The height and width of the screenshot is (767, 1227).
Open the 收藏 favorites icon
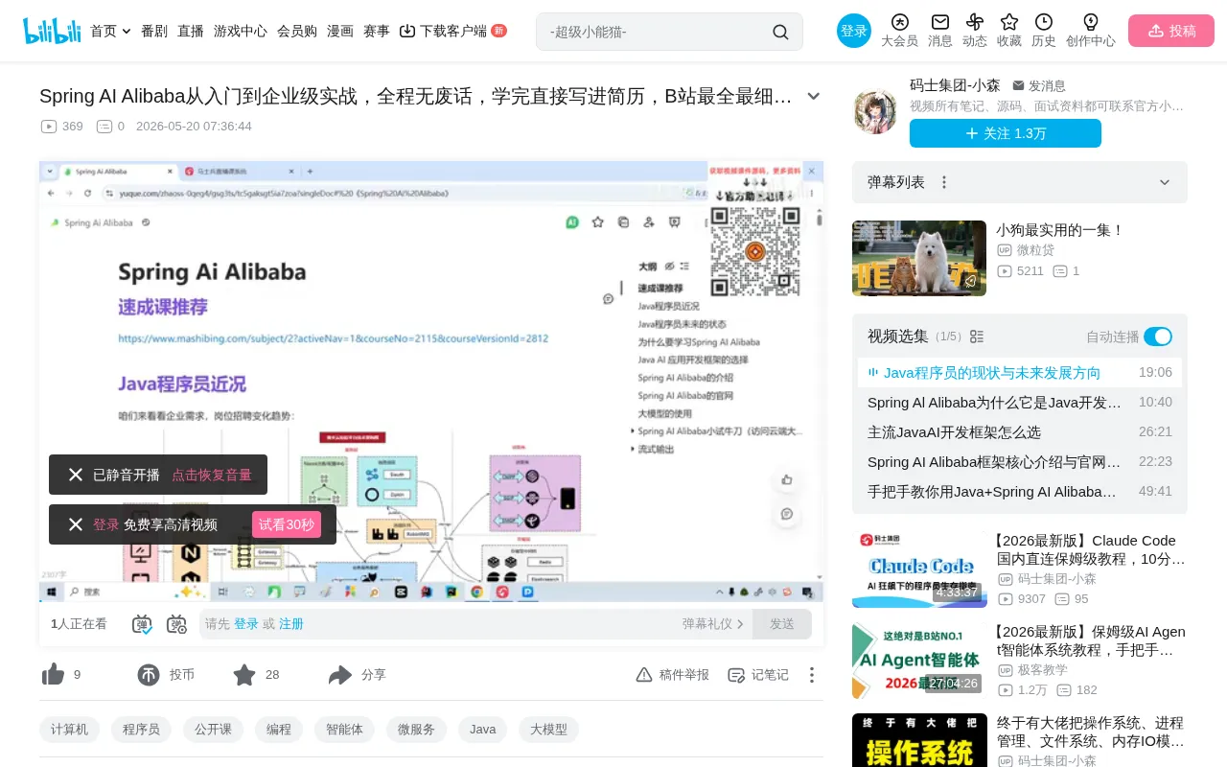(1009, 31)
